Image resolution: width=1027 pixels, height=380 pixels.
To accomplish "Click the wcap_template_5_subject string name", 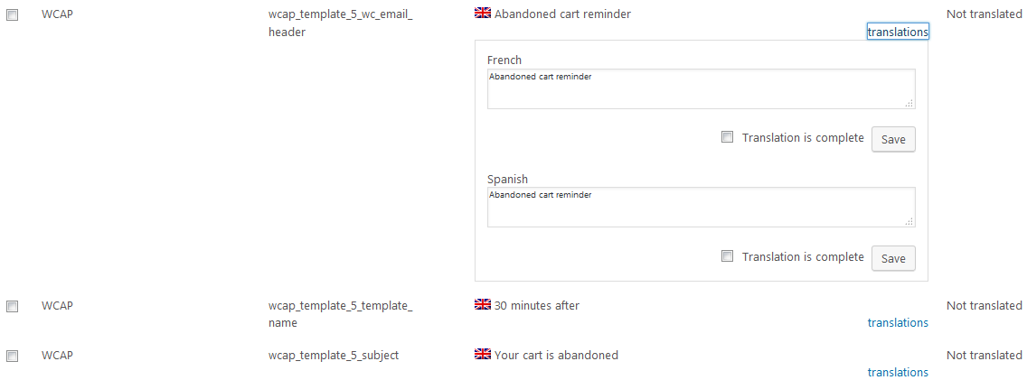I will coord(333,355).
